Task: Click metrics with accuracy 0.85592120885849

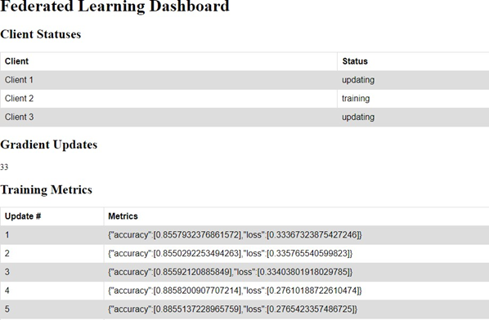Action: pos(297,273)
